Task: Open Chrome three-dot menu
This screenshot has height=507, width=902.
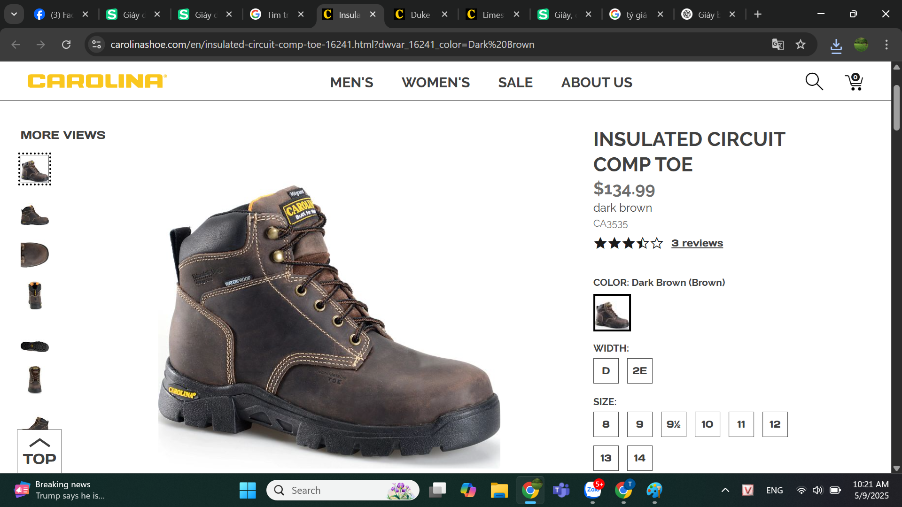Action: click(886, 45)
